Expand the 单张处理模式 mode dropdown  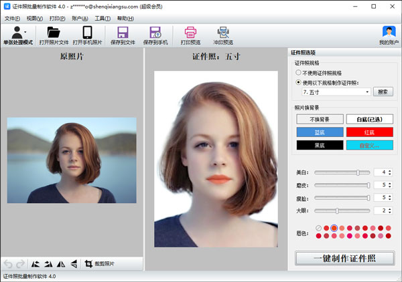click(25, 31)
